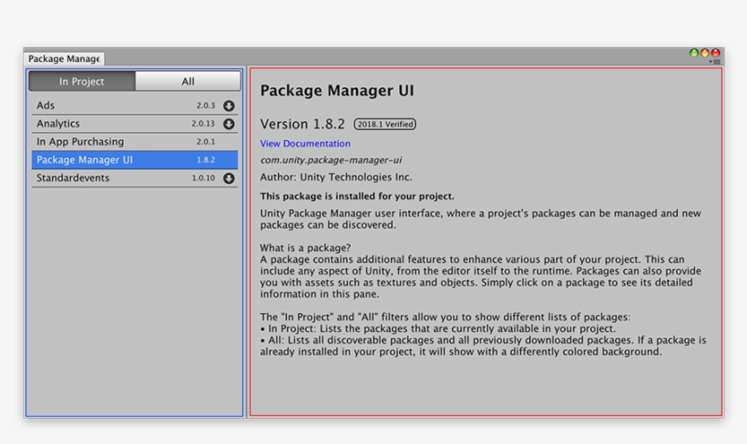Click the 2.0.3 version of Ads
The height and width of the screenshot is (444, 747).
coord(206,106)
